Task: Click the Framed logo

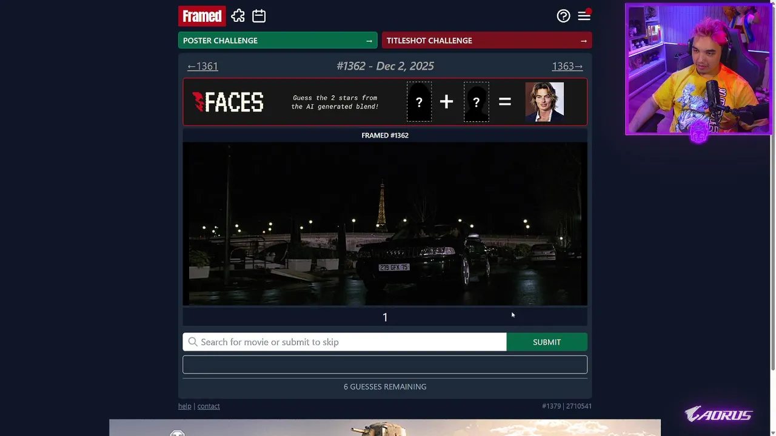Action: 202,16
